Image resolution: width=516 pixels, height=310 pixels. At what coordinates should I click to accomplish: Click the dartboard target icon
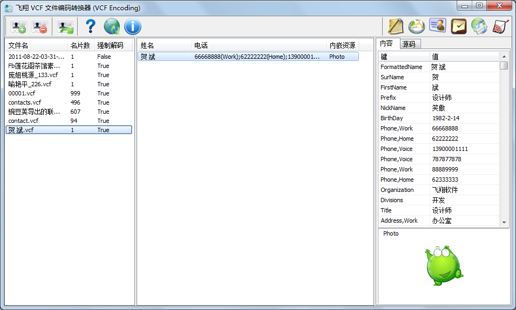coord(500,26)
